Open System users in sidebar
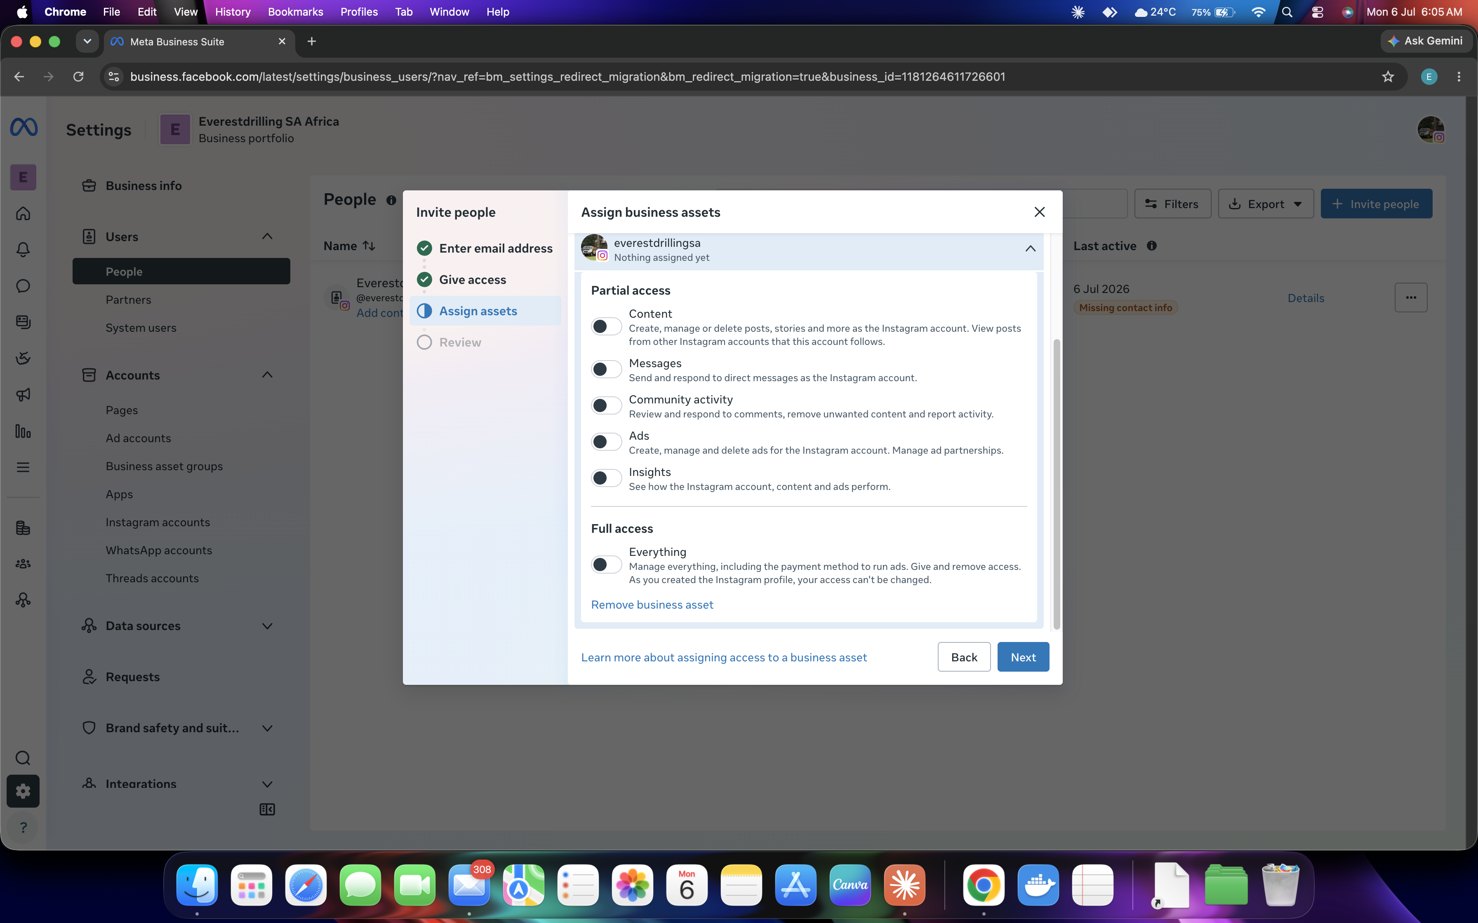The image size is (1478, 923). pos(141,328)
